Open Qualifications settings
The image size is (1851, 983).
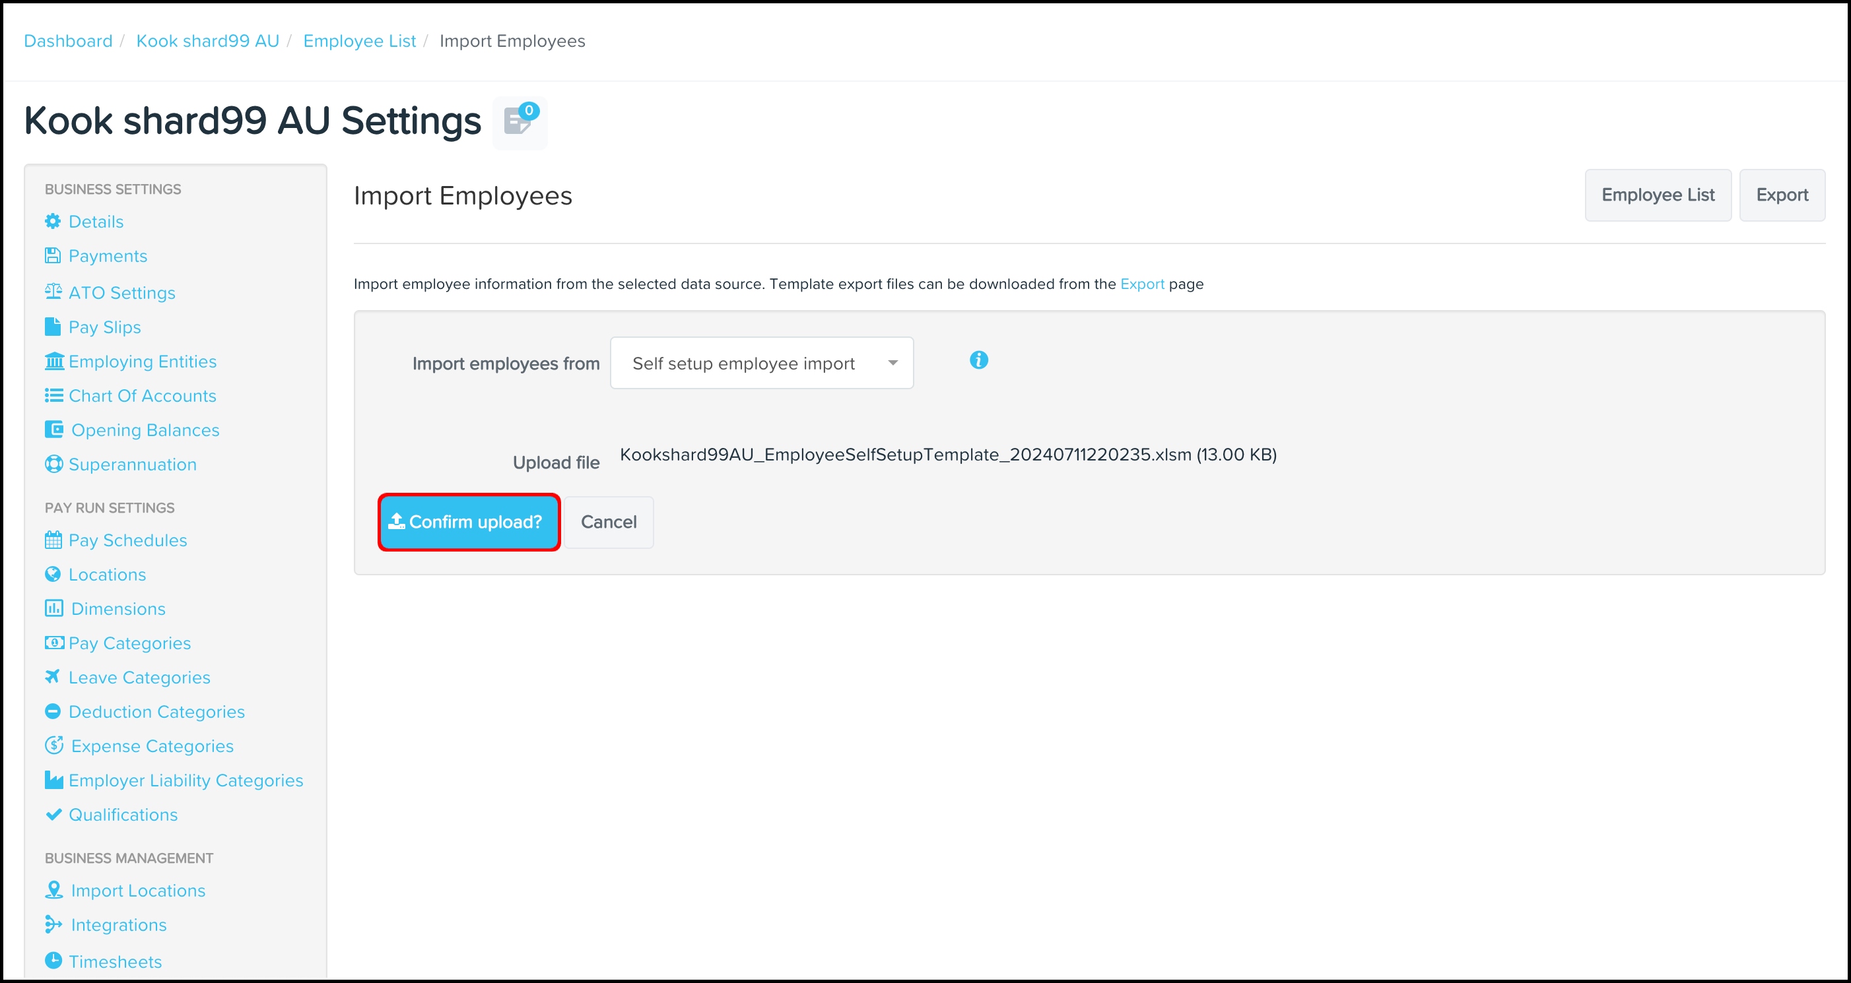(x=123, y=815)
